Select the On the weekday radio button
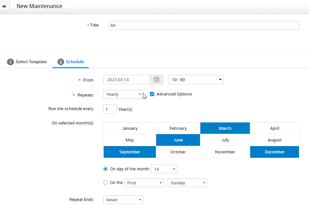The height and width of the screenshot is (212, 309). (106, 183)
